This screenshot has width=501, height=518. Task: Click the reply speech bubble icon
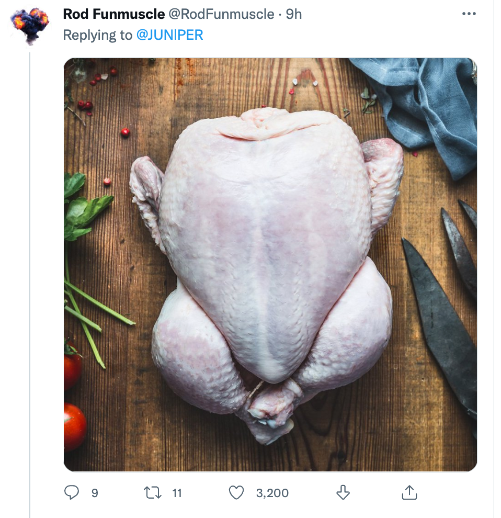tap(72, 492)
